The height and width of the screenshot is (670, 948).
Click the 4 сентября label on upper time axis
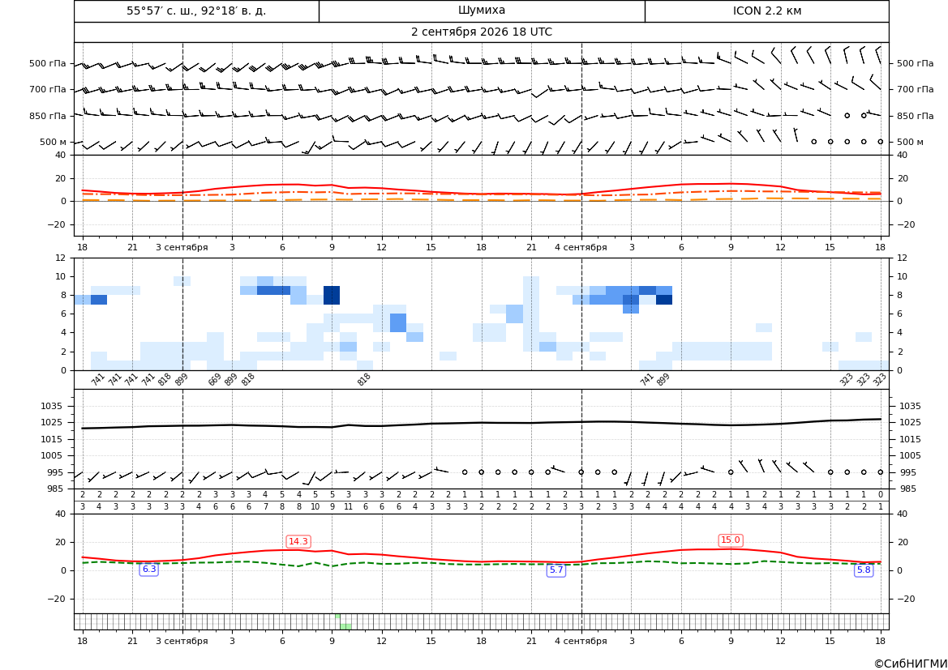click(581, 247)
